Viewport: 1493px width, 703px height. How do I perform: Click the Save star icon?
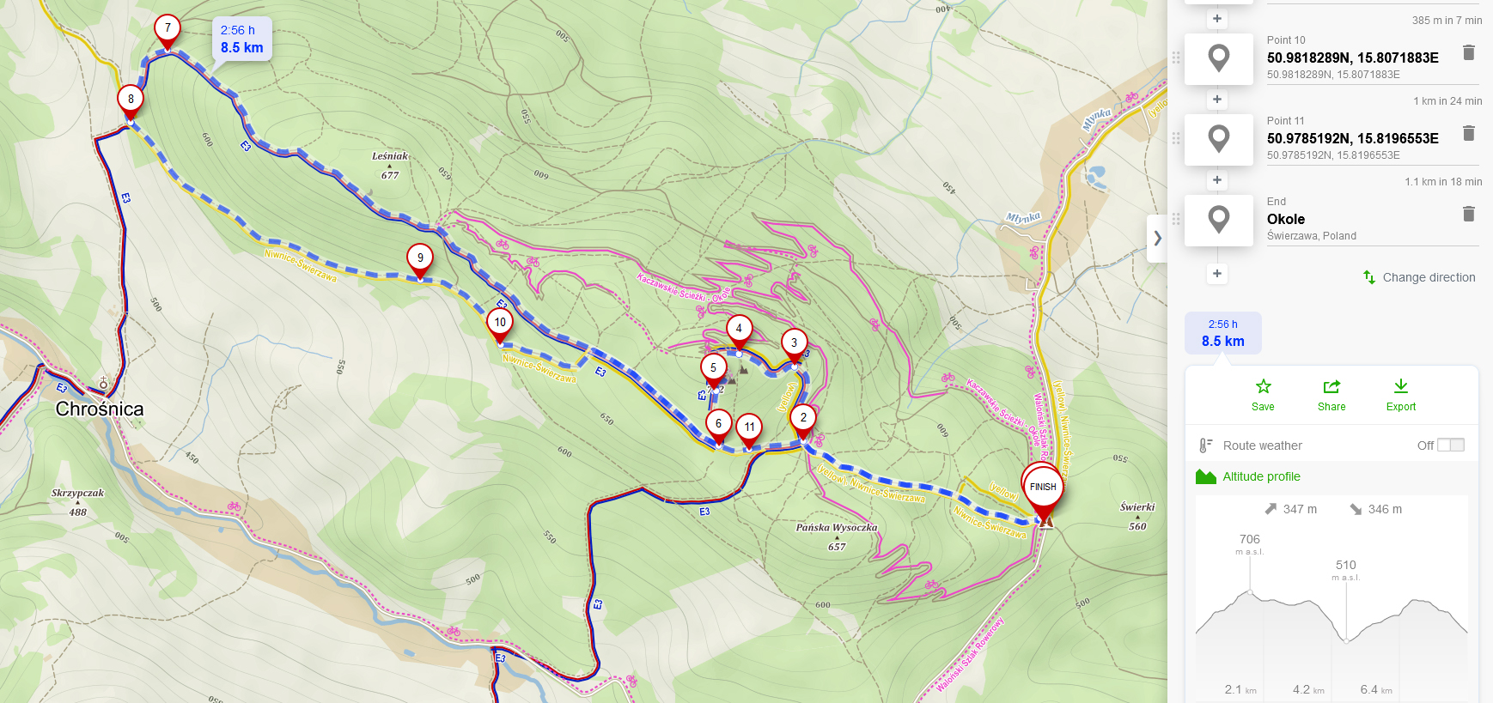point(1263,386)
